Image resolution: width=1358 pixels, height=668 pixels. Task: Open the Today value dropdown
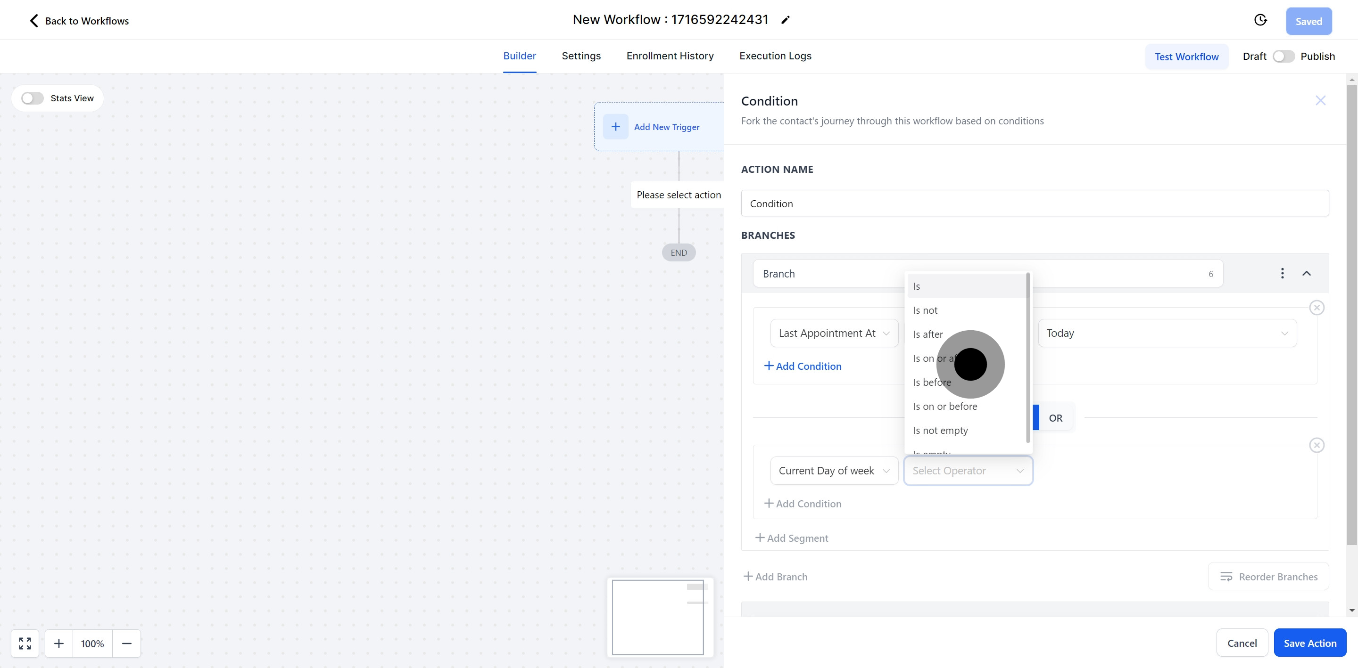1167,333
